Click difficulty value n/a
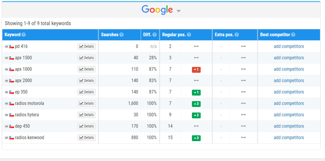 pos(154,46)
